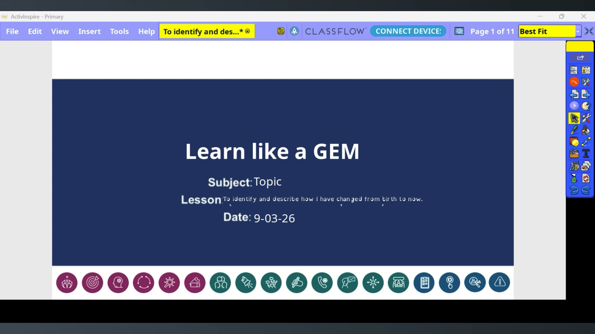Image resolution: width=595 pixels, height=334 pixels.
Task: Open ExpressPoll question icon
Action: [586, 106]
